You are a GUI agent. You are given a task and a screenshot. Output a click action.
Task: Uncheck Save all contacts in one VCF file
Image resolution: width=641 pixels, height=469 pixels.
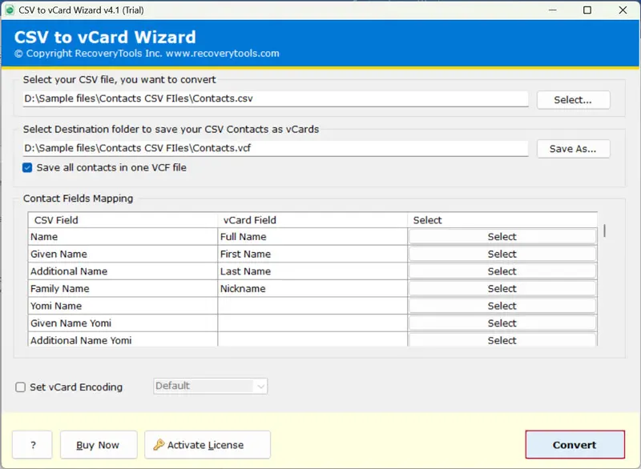[28, 167]
